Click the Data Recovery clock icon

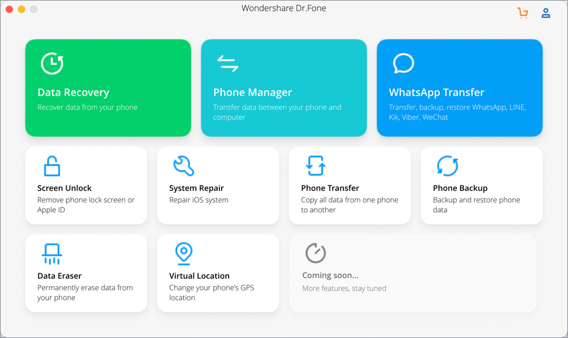52,63
